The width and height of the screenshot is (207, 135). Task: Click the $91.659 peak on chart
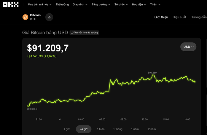click(x=153, y=75)
